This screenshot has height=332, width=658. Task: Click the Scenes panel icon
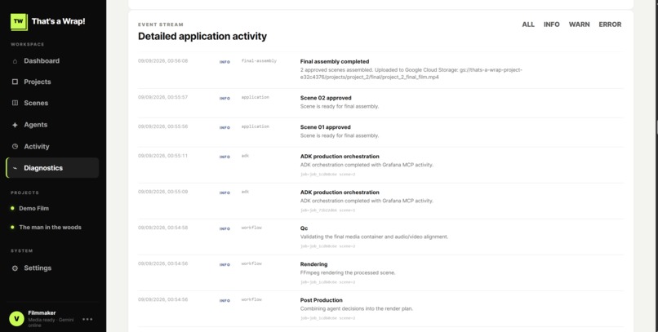(16, 103)
